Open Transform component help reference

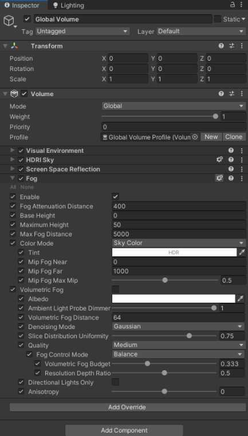tap(221, 46)
